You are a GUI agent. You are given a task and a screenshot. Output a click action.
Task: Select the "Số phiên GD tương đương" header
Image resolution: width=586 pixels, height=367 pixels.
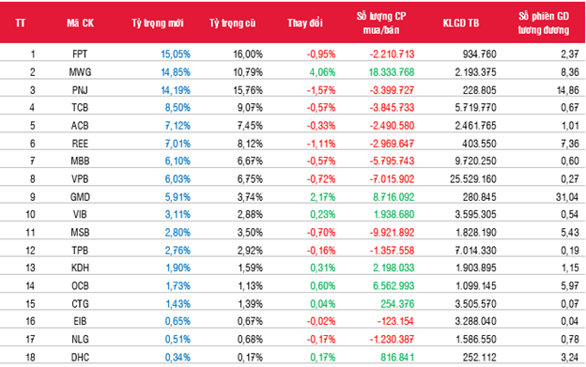pyautogui.click(x=544, y=23)
